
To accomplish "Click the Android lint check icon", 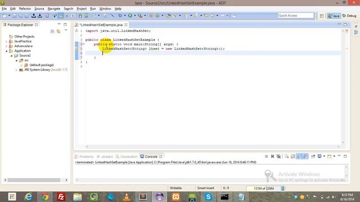I will point(94,16).
